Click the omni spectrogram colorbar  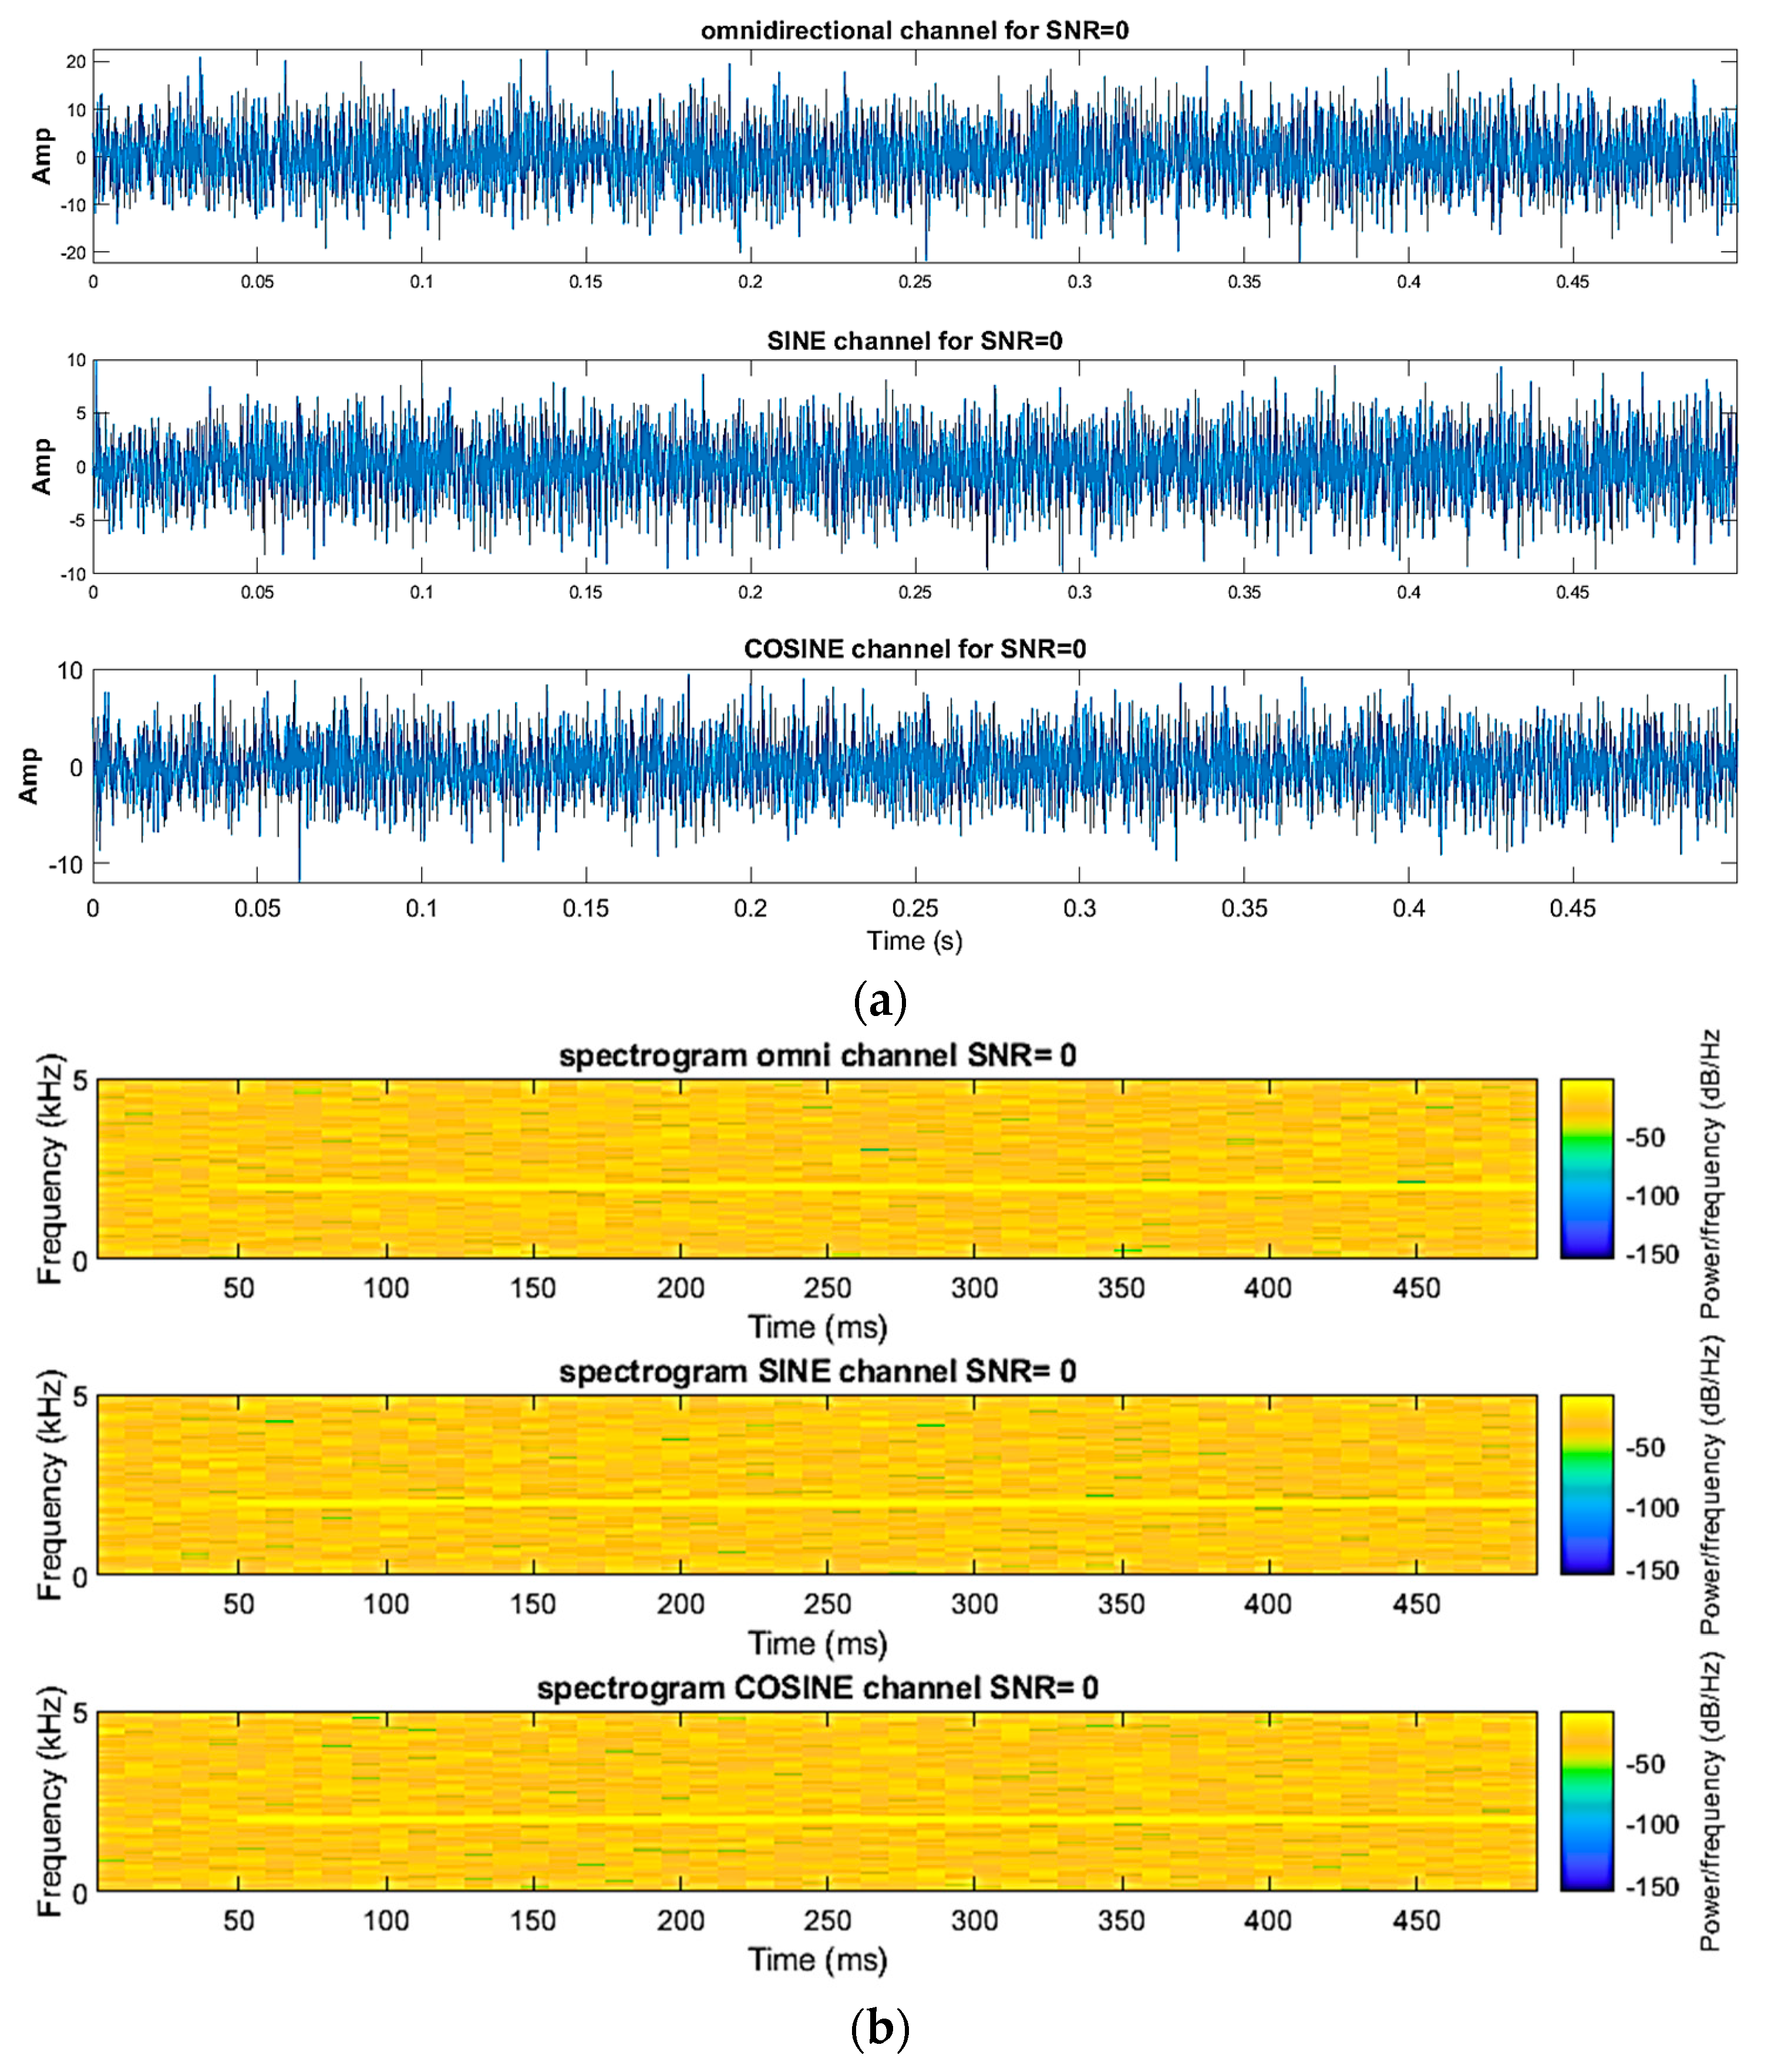point(1586,1168)
